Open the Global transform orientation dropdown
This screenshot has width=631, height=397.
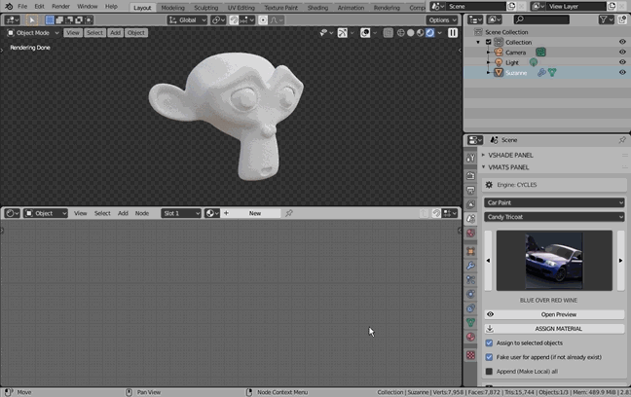187,20
